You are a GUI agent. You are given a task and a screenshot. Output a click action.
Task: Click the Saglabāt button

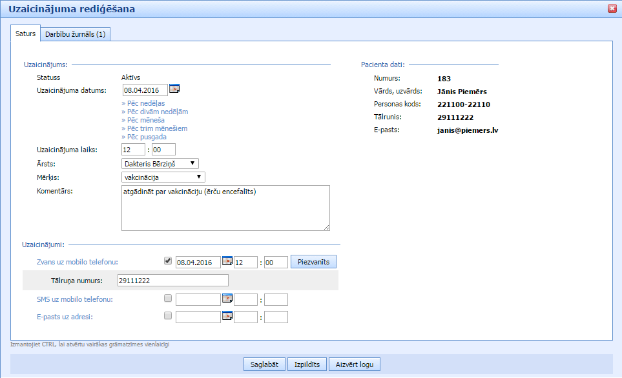click(264, 364)
